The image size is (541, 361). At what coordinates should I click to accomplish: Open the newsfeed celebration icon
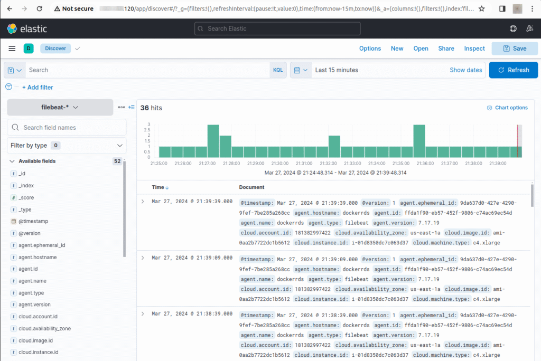tap(529, 28)
